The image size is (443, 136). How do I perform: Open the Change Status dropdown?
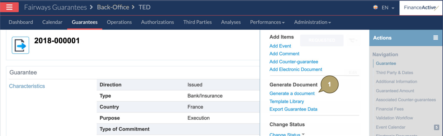(287, 135)
